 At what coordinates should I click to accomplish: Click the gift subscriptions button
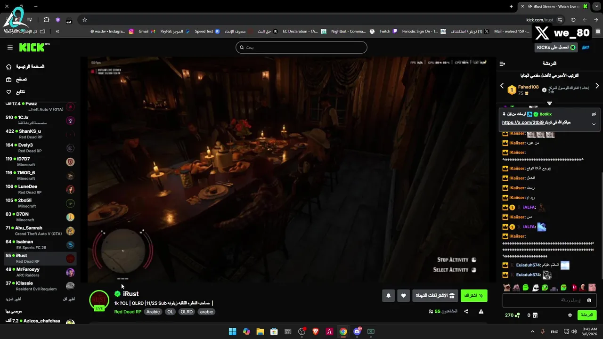pyautogui.click(x=435, y=296)
